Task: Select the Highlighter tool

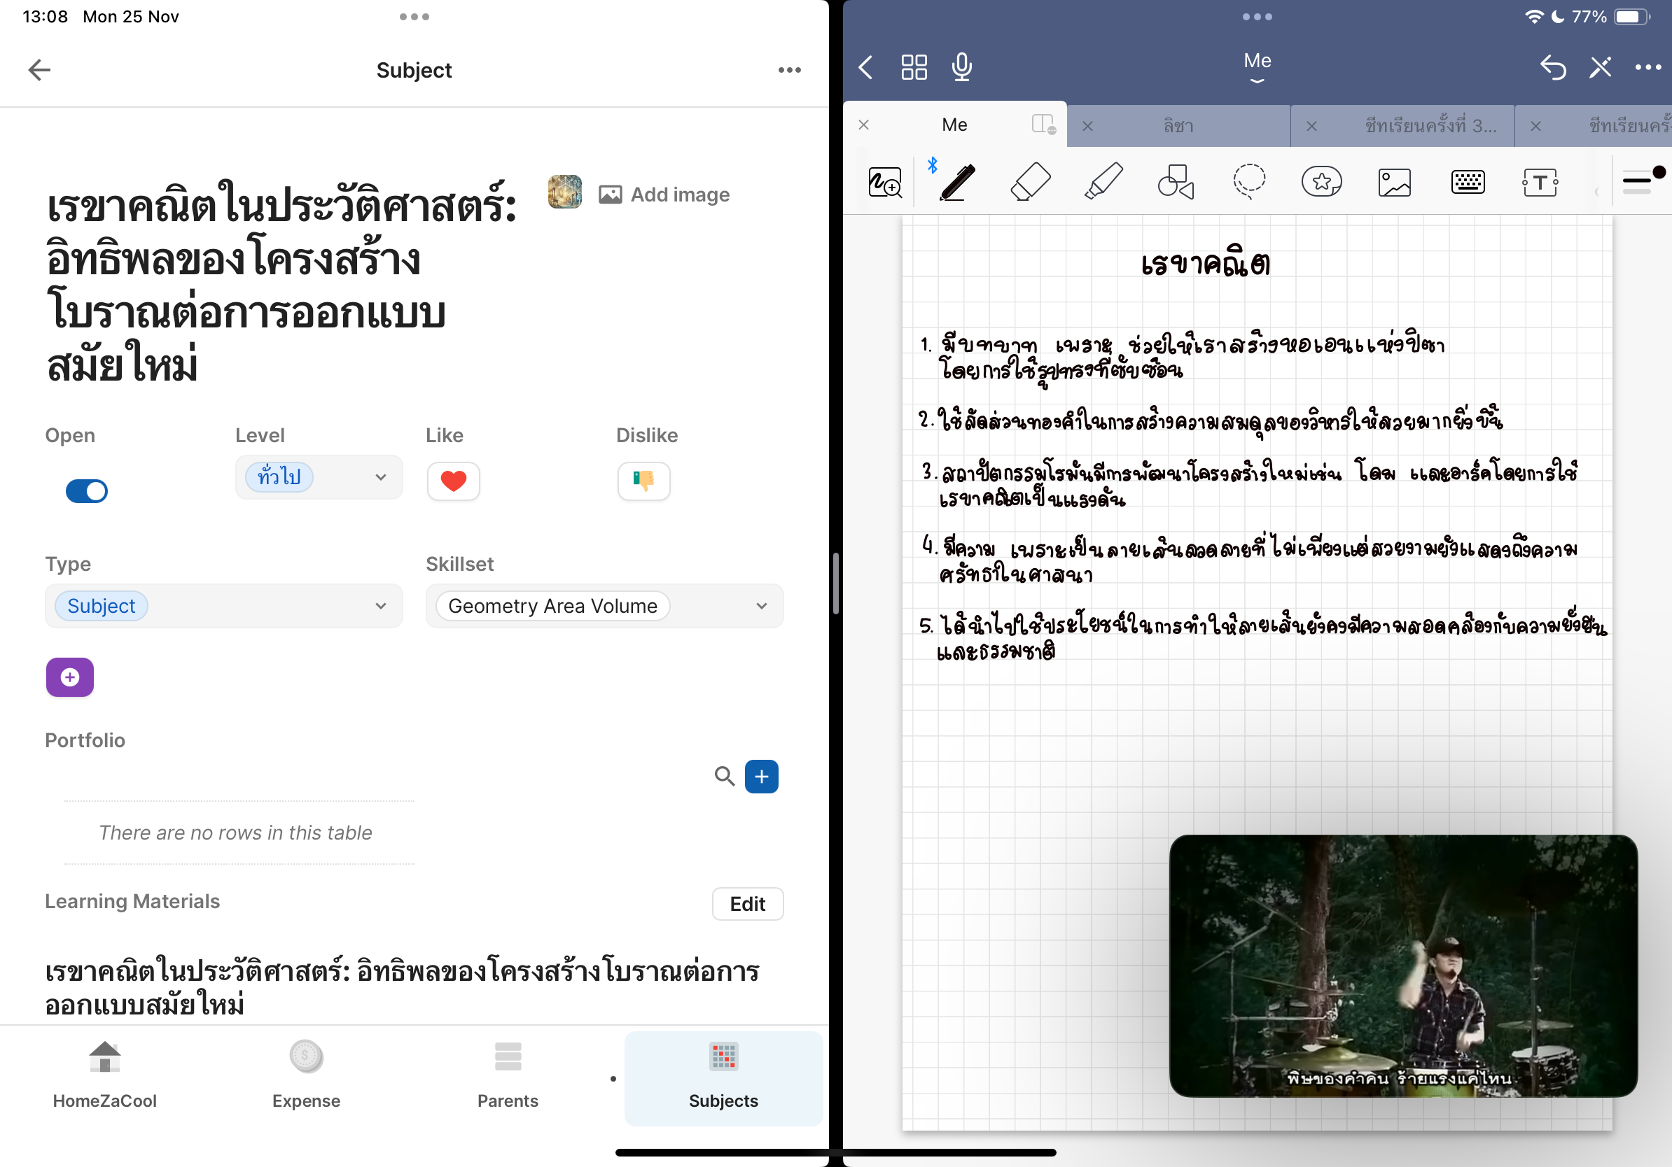Action: click(x=1103, y=182)
